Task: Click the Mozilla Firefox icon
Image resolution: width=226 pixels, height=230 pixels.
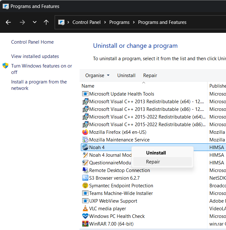Action: pos(85,132)
